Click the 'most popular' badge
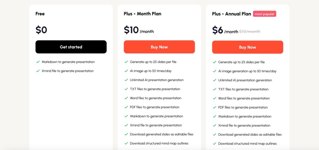The width and height of the screenshot is (319, 150). (264, 14)
